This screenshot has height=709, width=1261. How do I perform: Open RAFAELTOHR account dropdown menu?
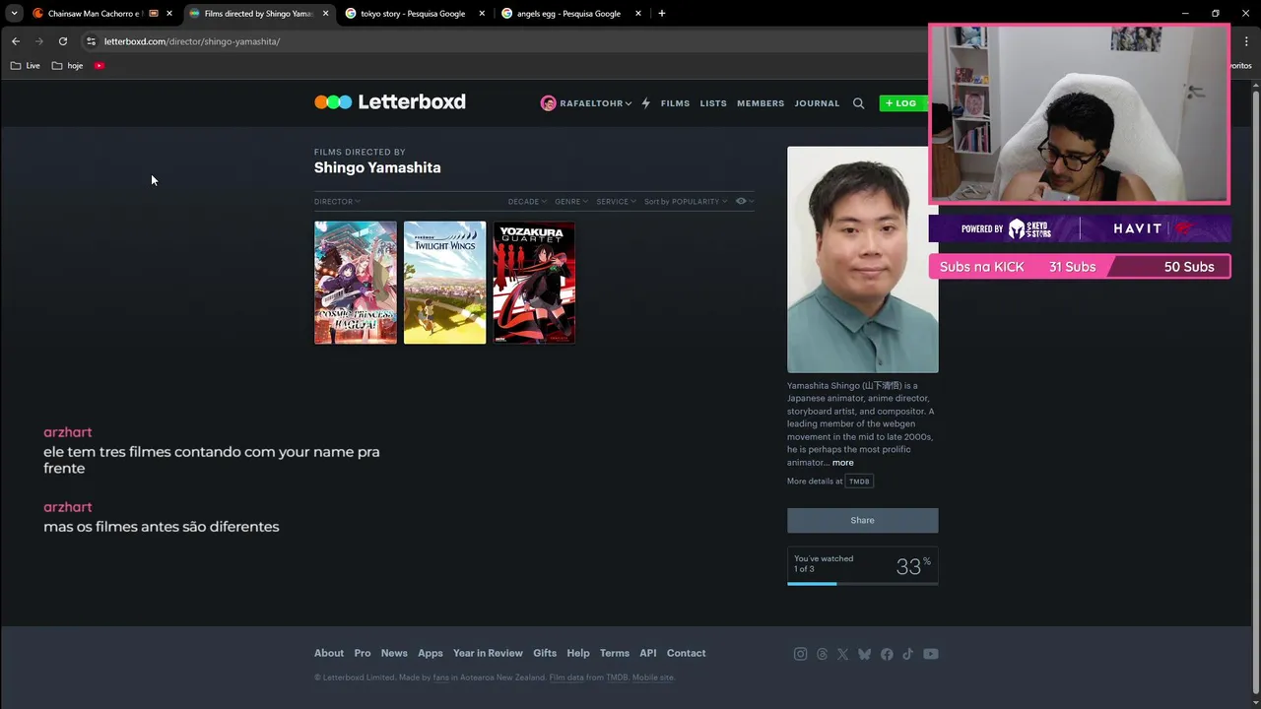pos(595,103)
